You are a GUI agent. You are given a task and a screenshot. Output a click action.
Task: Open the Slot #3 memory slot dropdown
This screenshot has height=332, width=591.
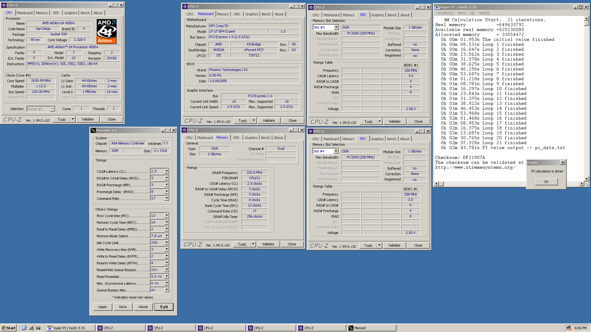click(336, 27)
